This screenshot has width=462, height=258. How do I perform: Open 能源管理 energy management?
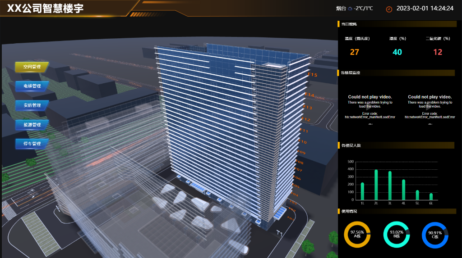coord(32,124)
